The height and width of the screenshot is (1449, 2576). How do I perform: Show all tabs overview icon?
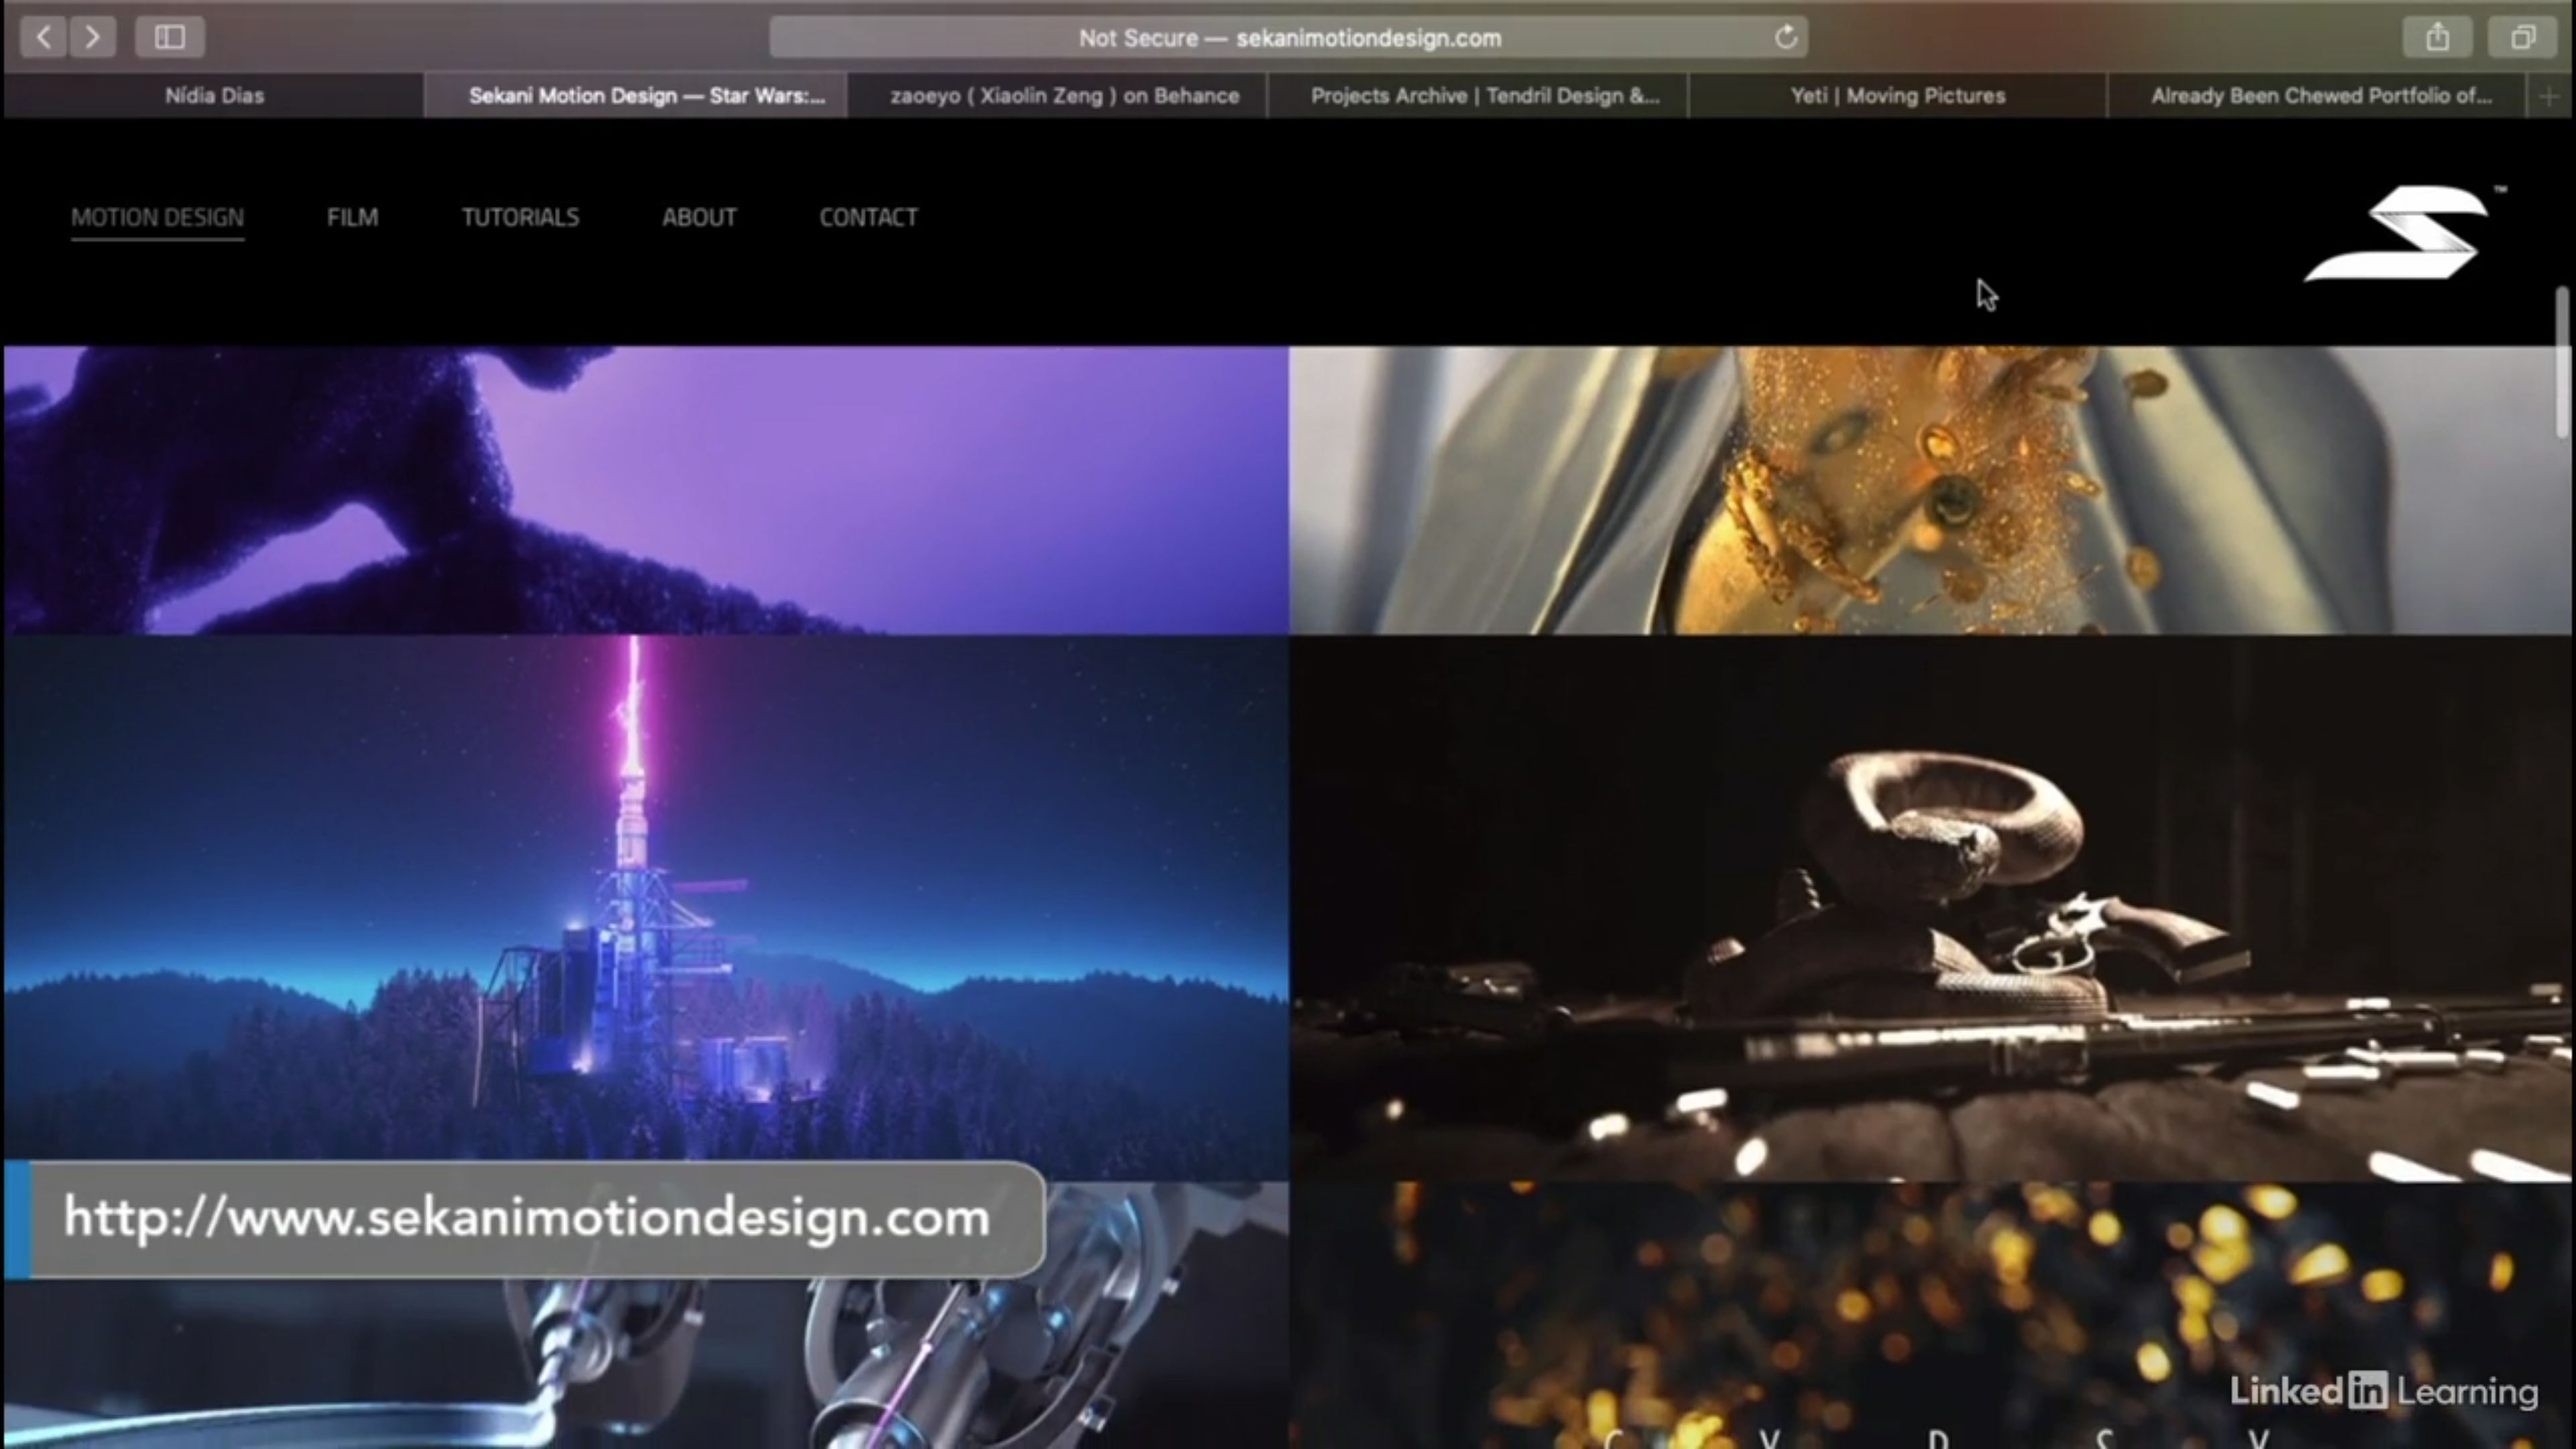pyautogui.click(x=2522, y=38)
